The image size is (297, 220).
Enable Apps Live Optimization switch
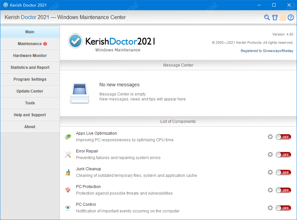[283, 137]
